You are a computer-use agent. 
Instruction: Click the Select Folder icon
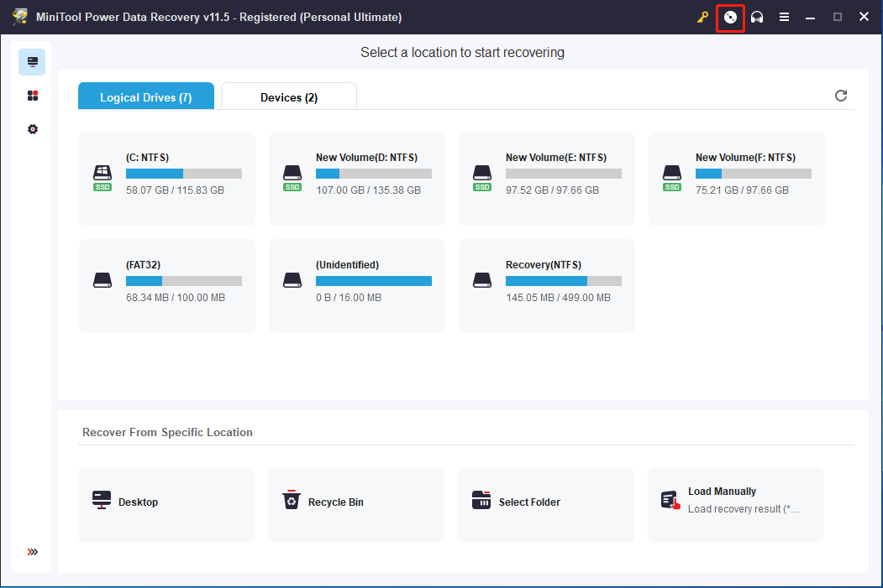point(481,500)
